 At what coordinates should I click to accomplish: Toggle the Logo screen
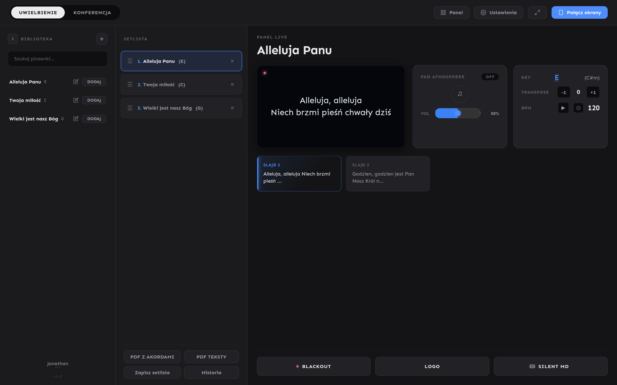(x=432, y=366)
